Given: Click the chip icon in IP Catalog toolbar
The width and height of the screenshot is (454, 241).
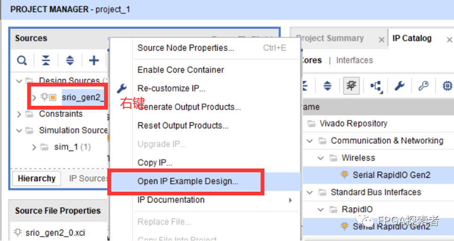Looking at the screenshot, I should [x=447, y=86].
